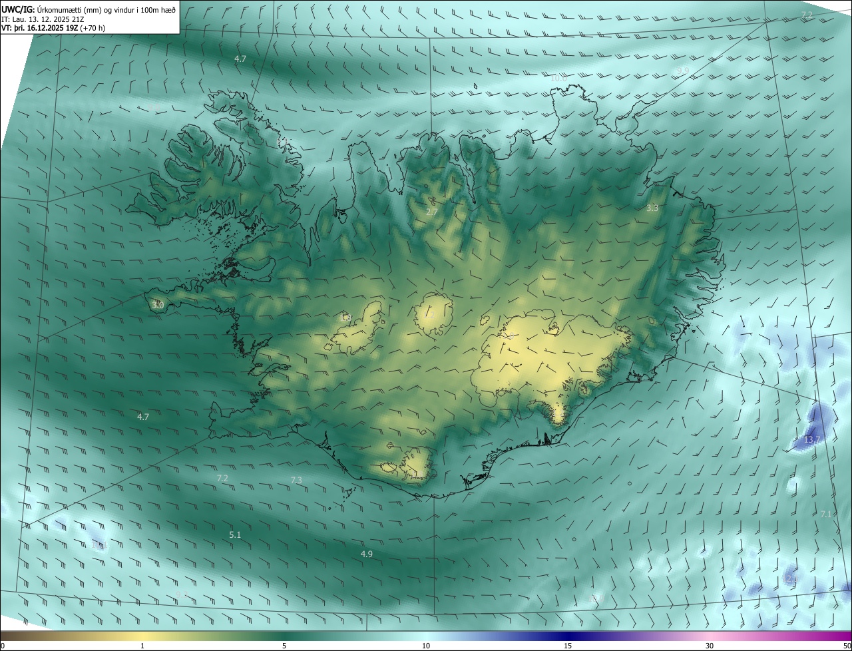Click the 2.7 value label in north Iceland

[432, 212]
